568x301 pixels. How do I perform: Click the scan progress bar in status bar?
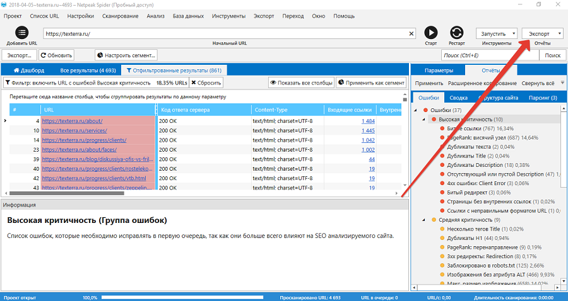coord(182,297)
